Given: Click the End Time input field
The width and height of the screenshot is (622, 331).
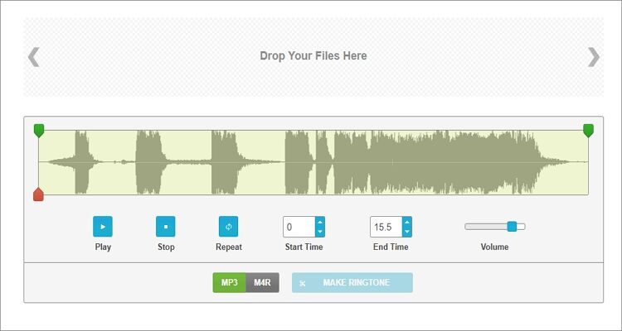Looking at the screenshot, I should coord(386,227).
